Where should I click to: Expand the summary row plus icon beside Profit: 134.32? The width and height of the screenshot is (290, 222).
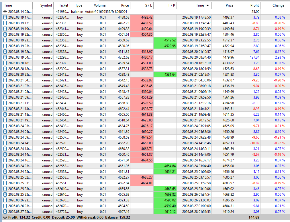tap(5, 217)
